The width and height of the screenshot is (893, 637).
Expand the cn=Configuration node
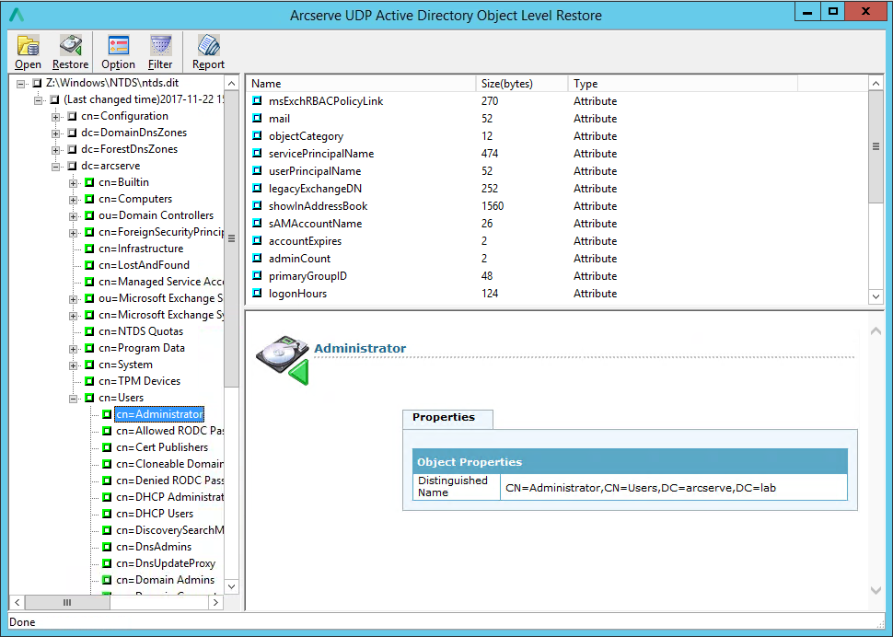pyautogui.click(x=56, y=117)
